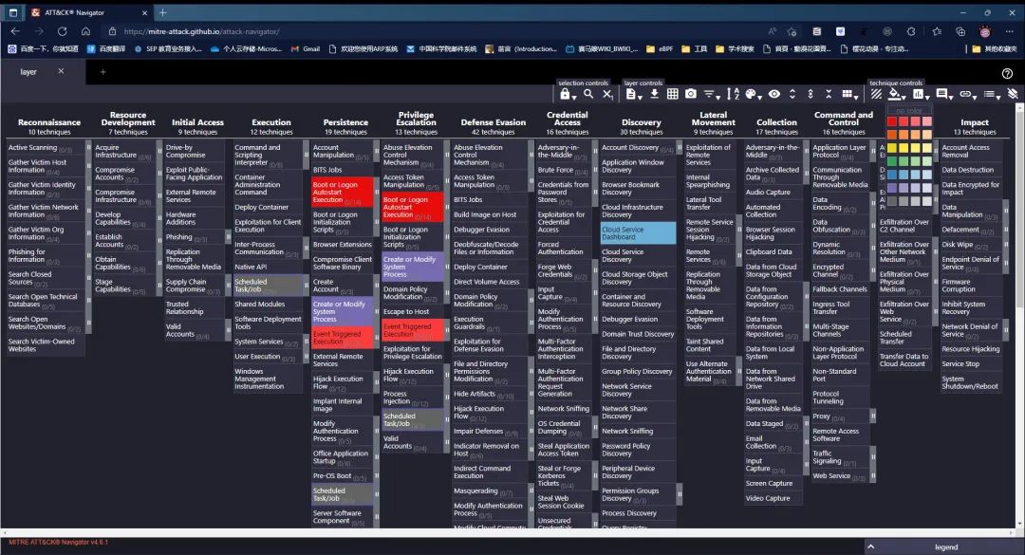Open the matrix layout menu

click(849, 95)
